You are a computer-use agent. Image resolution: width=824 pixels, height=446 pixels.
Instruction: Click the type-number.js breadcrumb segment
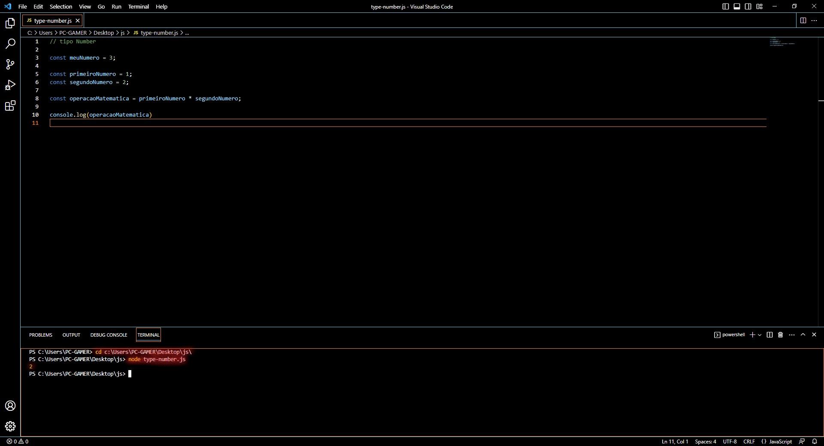(x=155, y=33)
